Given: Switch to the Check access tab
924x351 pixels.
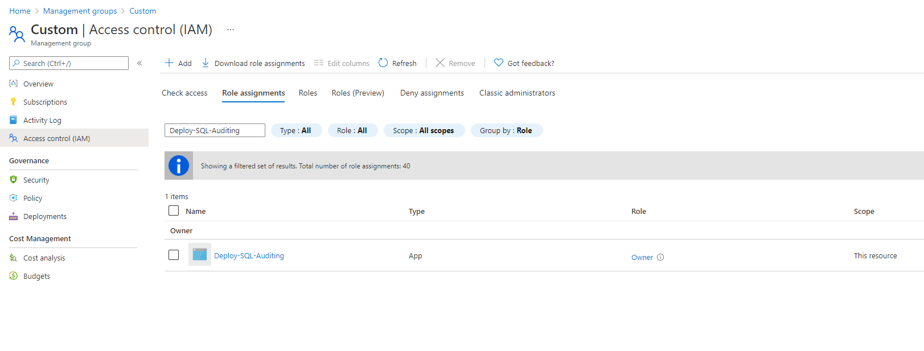Looking at the screenshot, I should click(x=184, y=93).
